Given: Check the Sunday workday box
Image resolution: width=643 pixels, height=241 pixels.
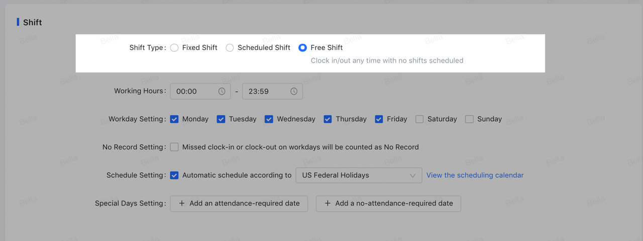Looking at the screenshot, I should coord(469,119).
